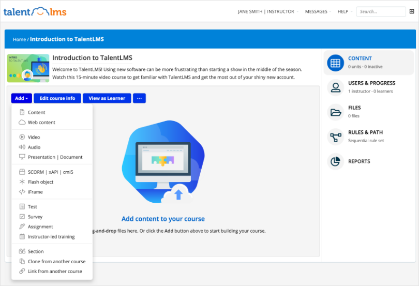This screenshot has width=419, height=286.
Task: Click the checkmark icon beside Survey
Action: pos(22,217)
